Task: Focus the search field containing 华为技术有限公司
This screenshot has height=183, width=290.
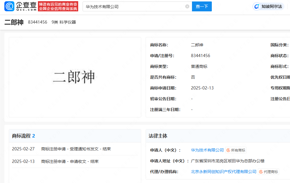Action: pos(134,6)
